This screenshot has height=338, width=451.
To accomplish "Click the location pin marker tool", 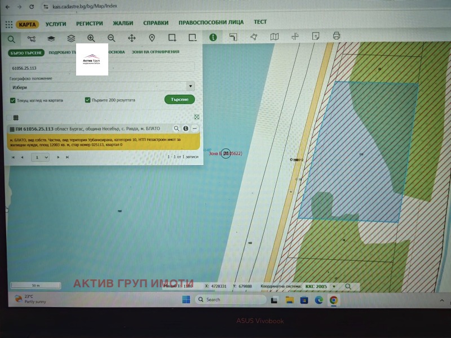I will pos(152,38).
